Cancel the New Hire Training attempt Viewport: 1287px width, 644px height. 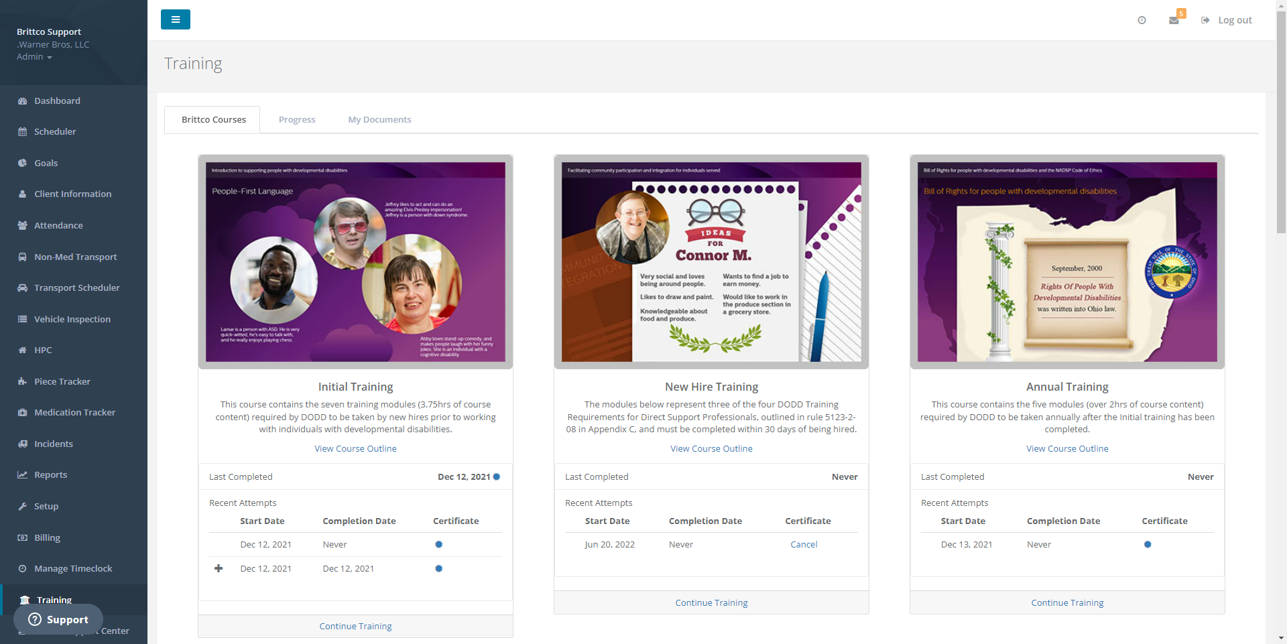coord(803,545)
